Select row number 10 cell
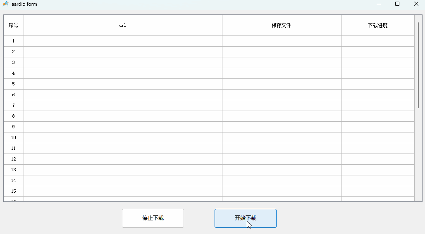The height and width of the screenshot is (234, 425). point(14,138)
